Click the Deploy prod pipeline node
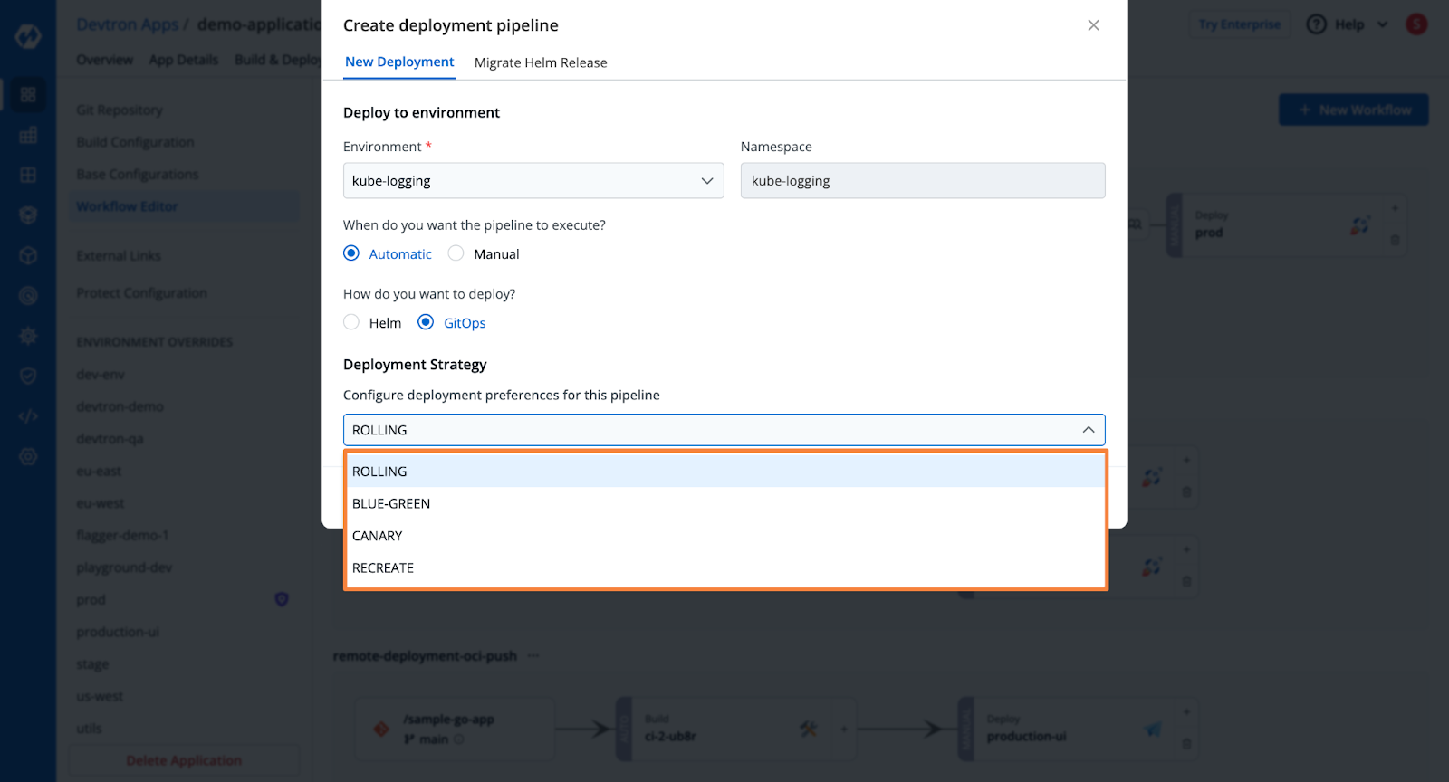Image resolution: width=1449 pixels, height=782 pixels. (1285, 224)
